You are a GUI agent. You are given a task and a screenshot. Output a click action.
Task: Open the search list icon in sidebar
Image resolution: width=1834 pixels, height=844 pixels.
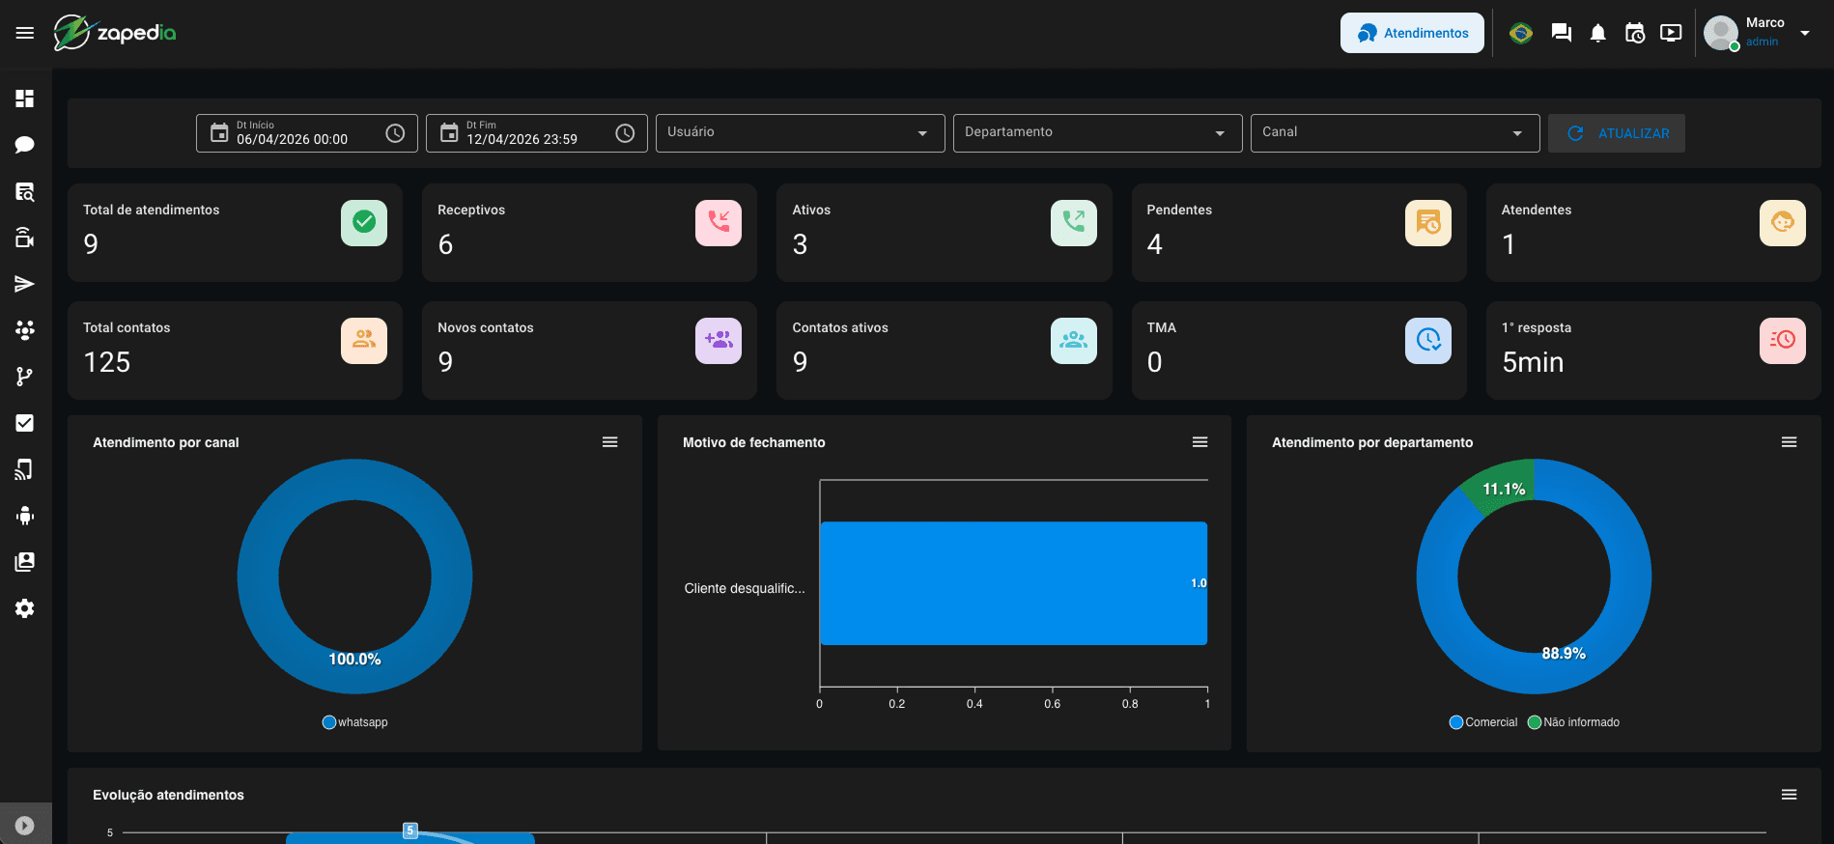tap(25, 191)
